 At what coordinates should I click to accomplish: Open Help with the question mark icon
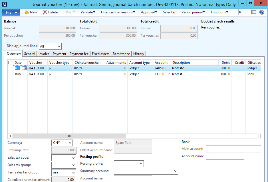coord(262,12)
